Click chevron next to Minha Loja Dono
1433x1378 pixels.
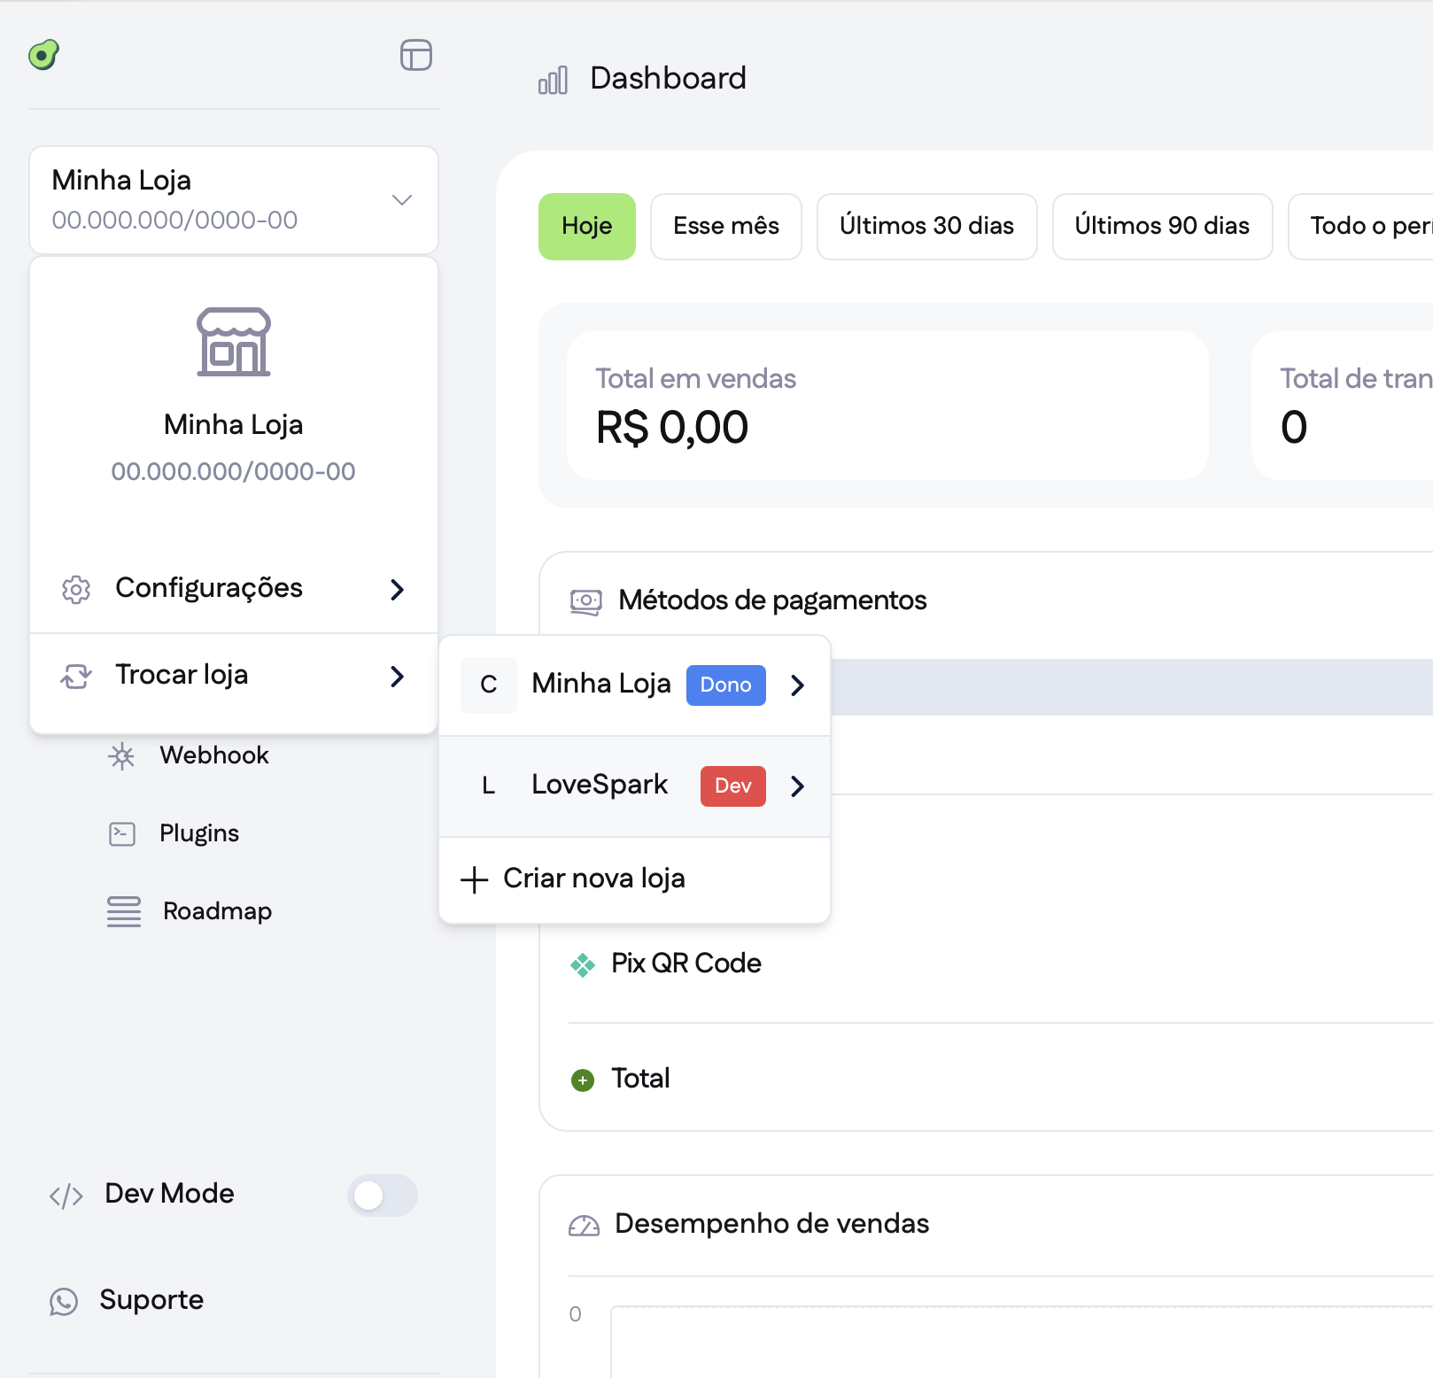pyautogui.click(x=797, y=685)
